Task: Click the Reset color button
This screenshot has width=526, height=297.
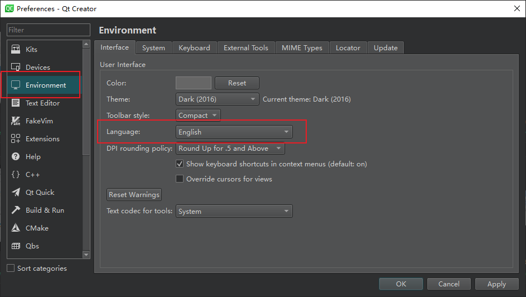Action: pos(237,83)
